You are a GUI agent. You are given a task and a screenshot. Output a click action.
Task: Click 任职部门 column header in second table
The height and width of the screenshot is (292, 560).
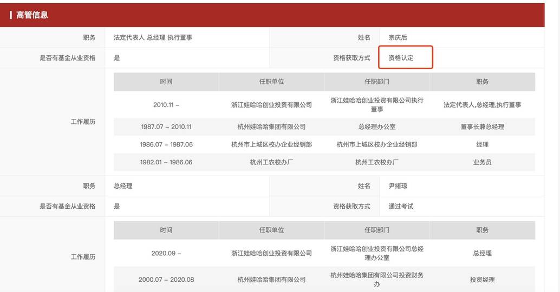(377, 230)
